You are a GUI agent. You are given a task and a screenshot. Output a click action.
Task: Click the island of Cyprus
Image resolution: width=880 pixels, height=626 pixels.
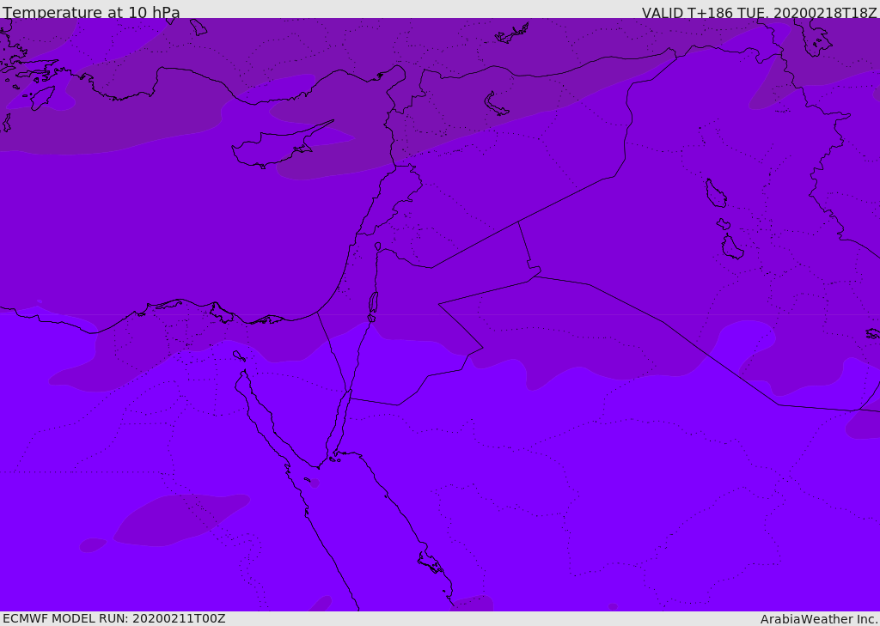273,148
